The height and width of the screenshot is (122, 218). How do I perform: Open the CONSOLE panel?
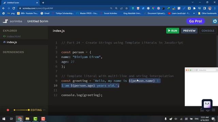(208, 31)
